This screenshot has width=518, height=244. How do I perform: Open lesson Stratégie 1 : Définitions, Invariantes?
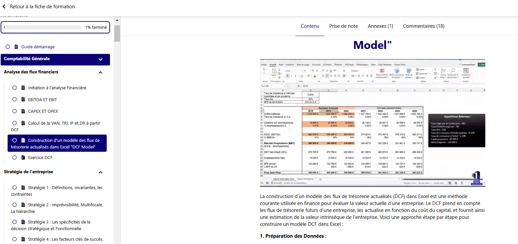[57, 191]
